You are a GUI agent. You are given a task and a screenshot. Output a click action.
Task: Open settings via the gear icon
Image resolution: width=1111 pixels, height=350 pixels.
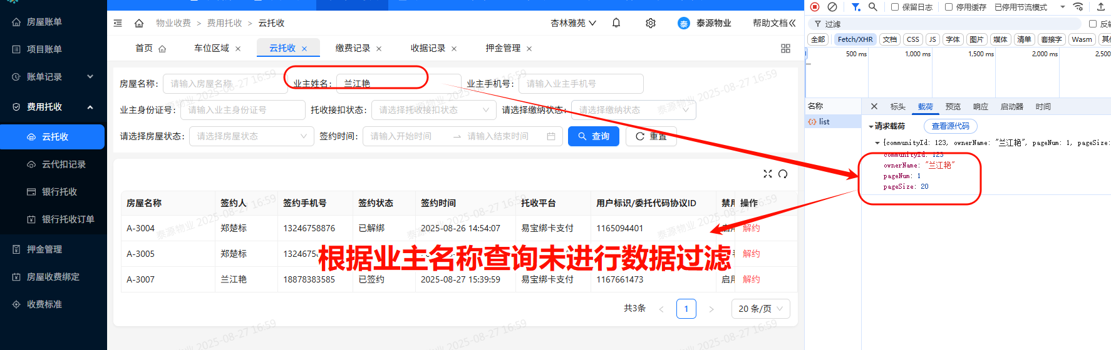[651, 23]
